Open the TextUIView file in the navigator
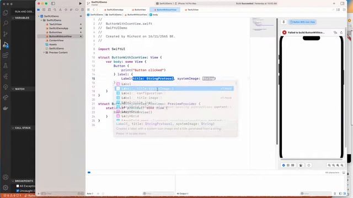 pos(55,24)
